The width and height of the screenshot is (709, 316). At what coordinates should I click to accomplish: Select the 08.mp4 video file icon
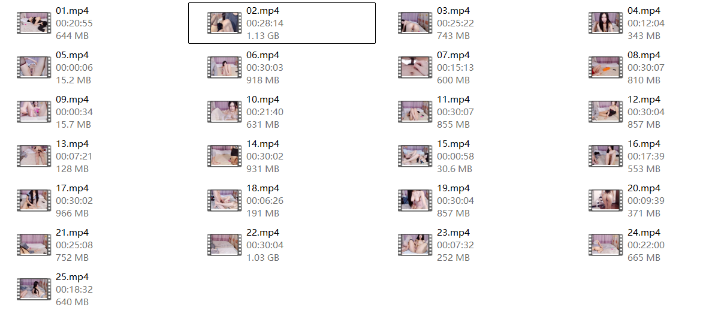[606, 67]
